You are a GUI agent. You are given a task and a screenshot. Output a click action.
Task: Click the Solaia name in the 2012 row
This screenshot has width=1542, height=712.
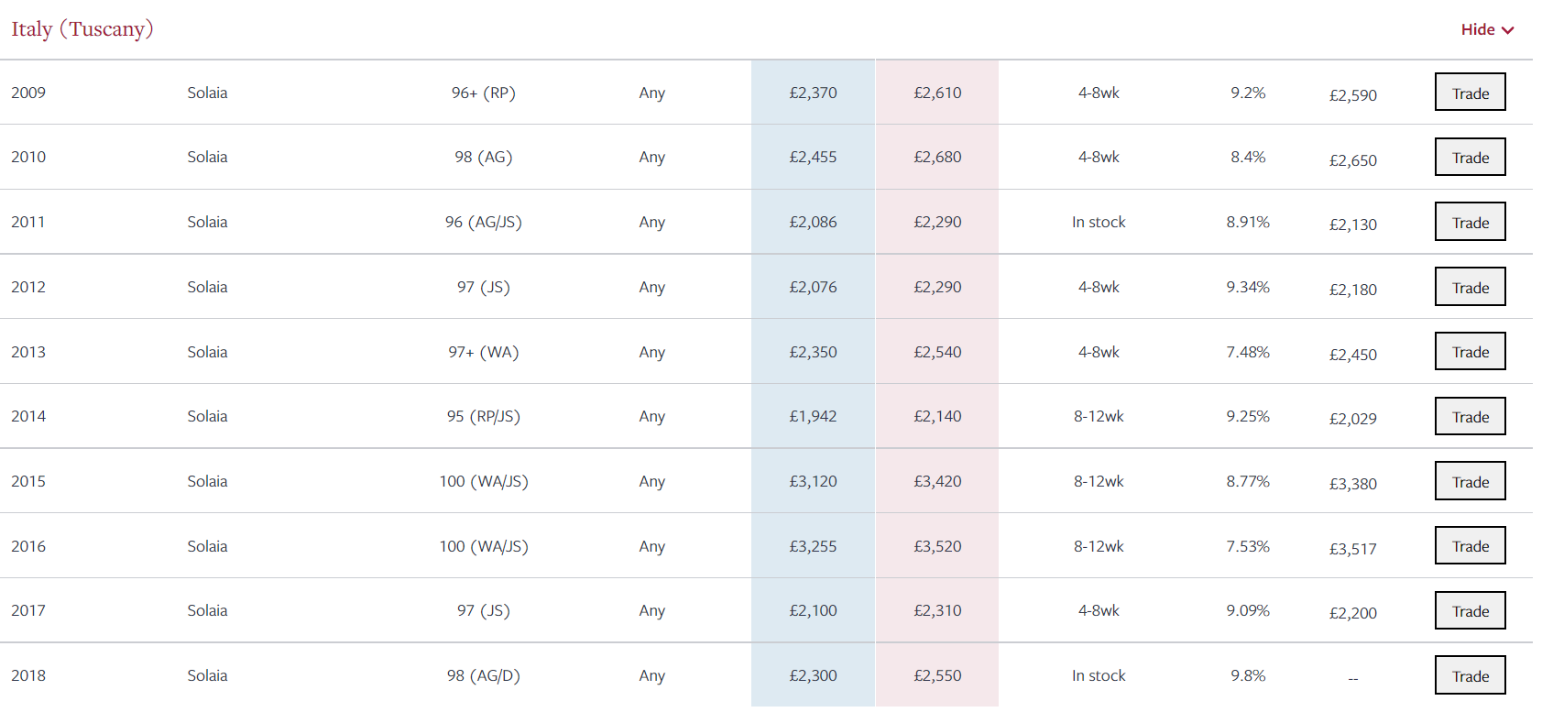point(207,287)
